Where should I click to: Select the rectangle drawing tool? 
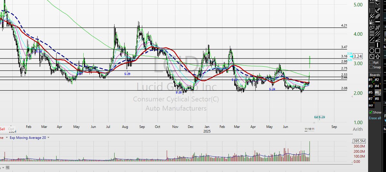tap(377, 50)
